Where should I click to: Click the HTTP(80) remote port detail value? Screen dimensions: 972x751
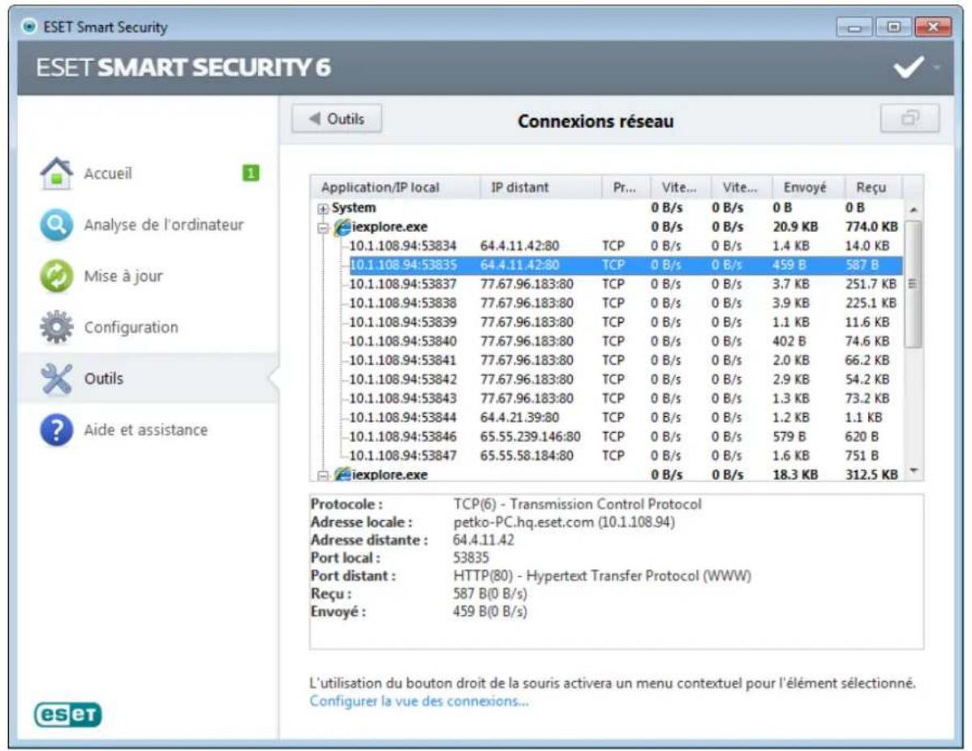tap(602, 577)
